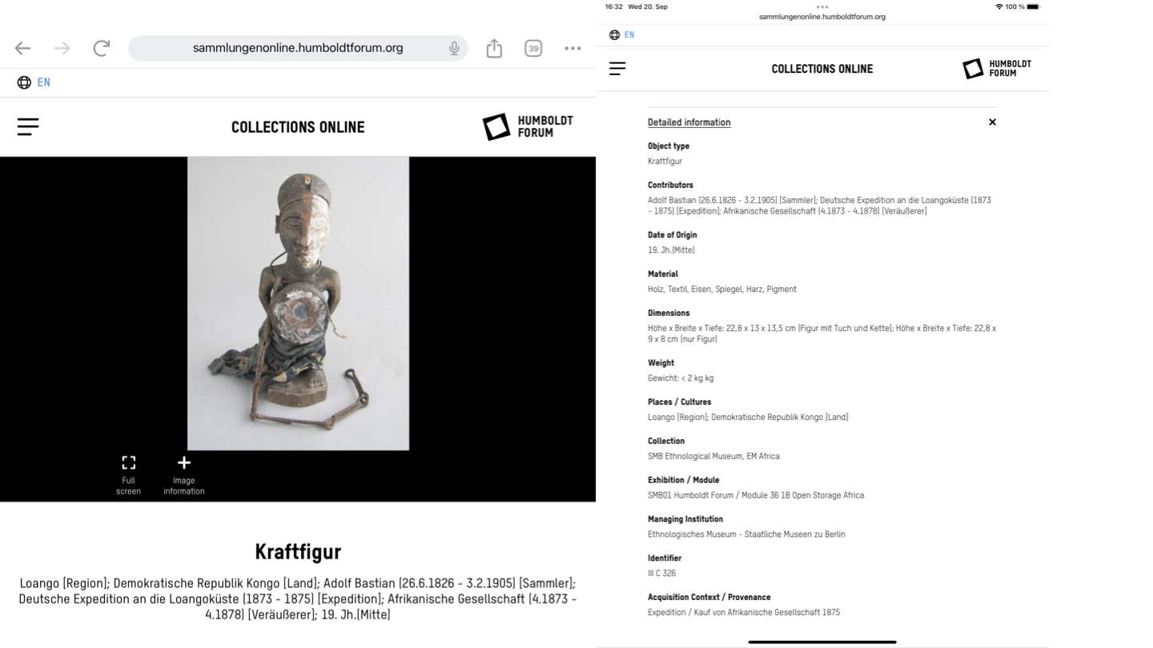Viewport: 1153px width, 648px height.
Task: Click the Humboldt Forum logo on left
Action: (528, 126)
